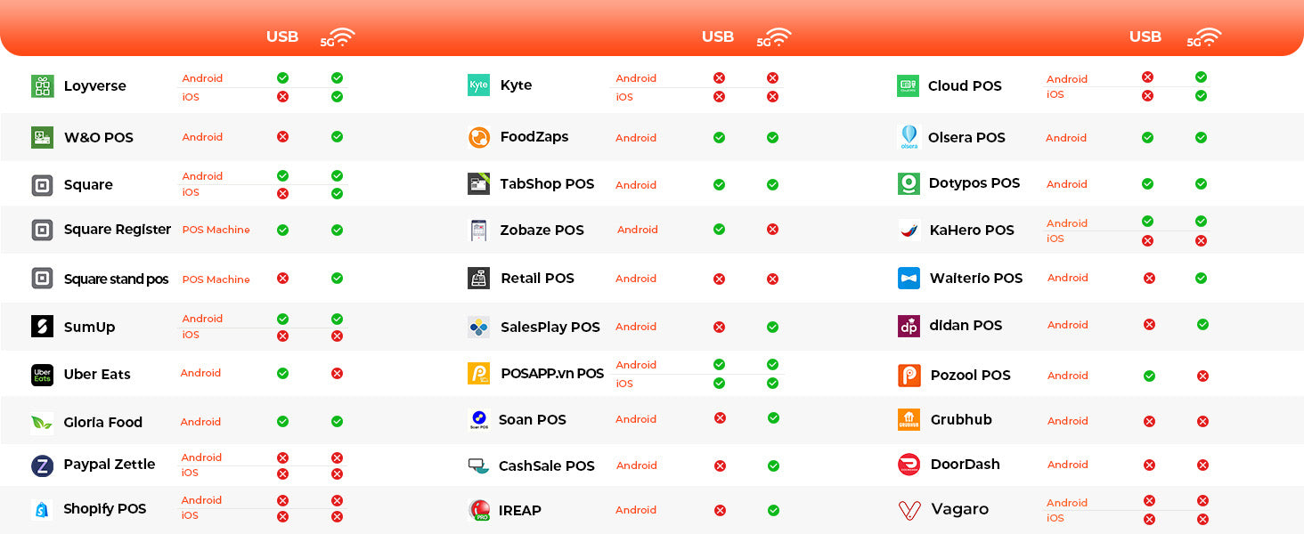Click Pozool POS red 5G cross mark
Screen dimensions: 1304x534
pos(1202,376)
